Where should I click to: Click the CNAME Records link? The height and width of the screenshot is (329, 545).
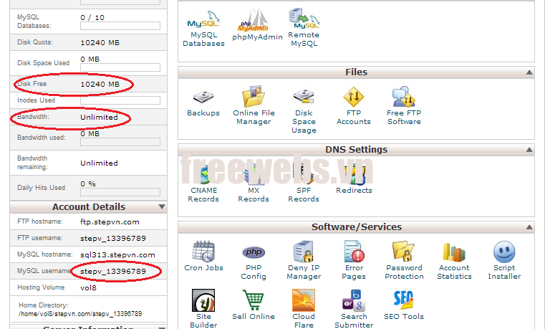[203, 194]
